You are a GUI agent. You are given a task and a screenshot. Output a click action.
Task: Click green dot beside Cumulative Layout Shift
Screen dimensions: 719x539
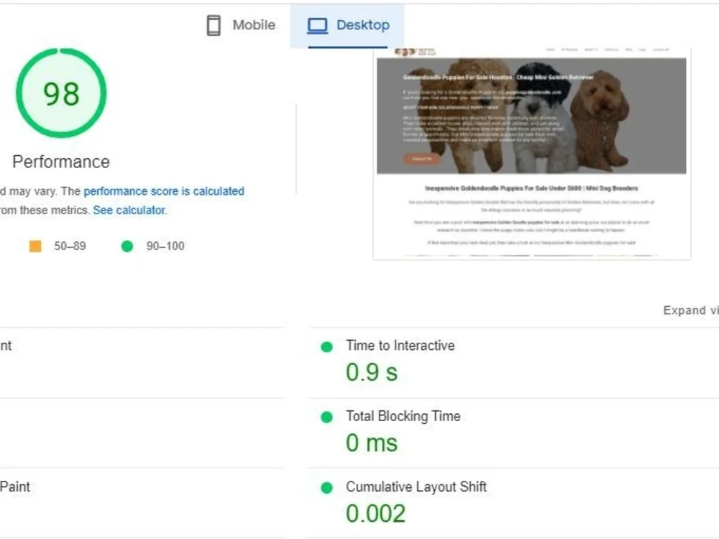(x=326, y=488)
